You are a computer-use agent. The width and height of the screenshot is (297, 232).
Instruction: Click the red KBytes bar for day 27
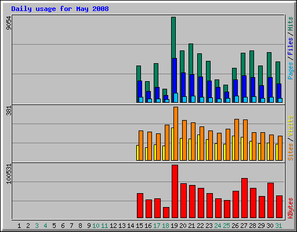[x=244, y=198]
